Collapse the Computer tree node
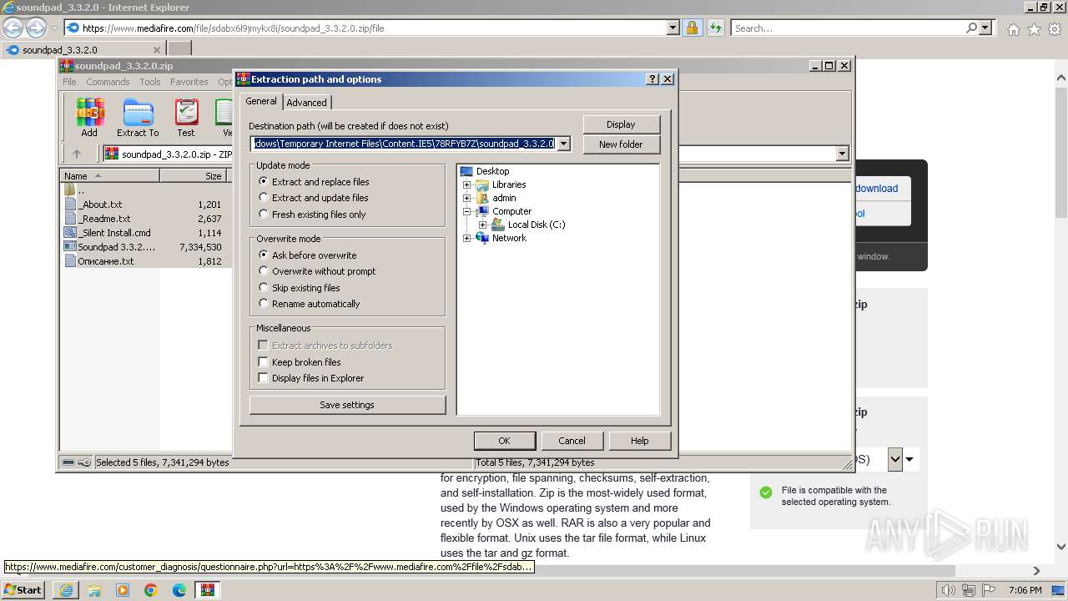1068x601 pixels. pyautogui.click(x=467, y=211)
